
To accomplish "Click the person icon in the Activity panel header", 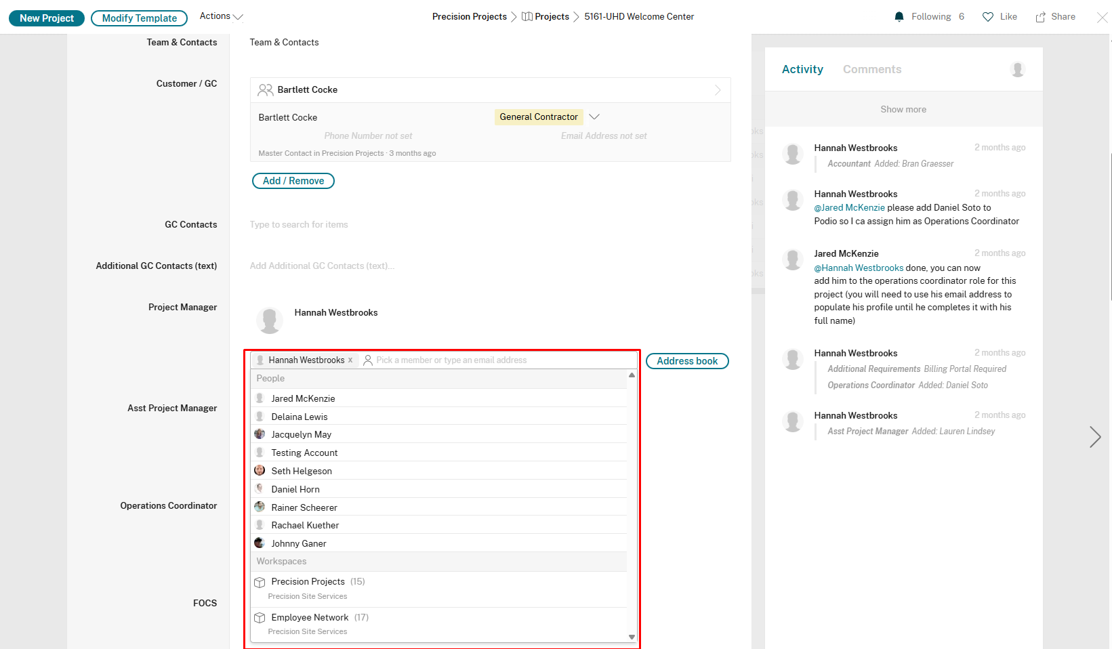I will [1017, 68].
